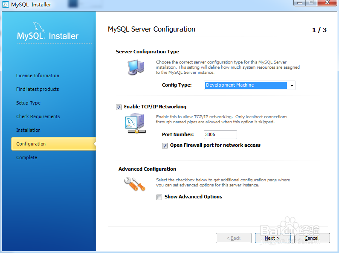Minimize the MySQL Installer window

[x=300, y=3]
